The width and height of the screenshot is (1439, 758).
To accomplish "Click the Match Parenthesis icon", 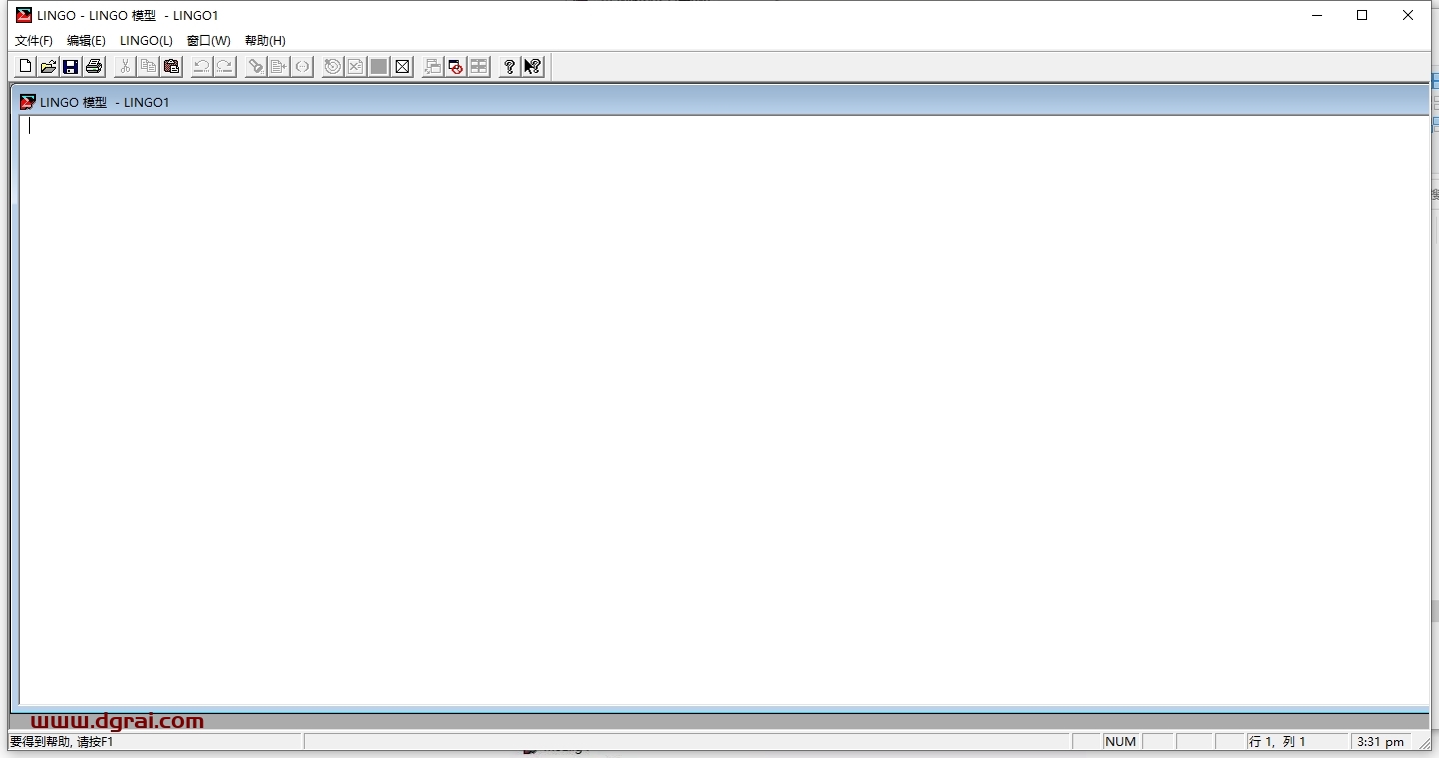I will click(x=302, y=67).
